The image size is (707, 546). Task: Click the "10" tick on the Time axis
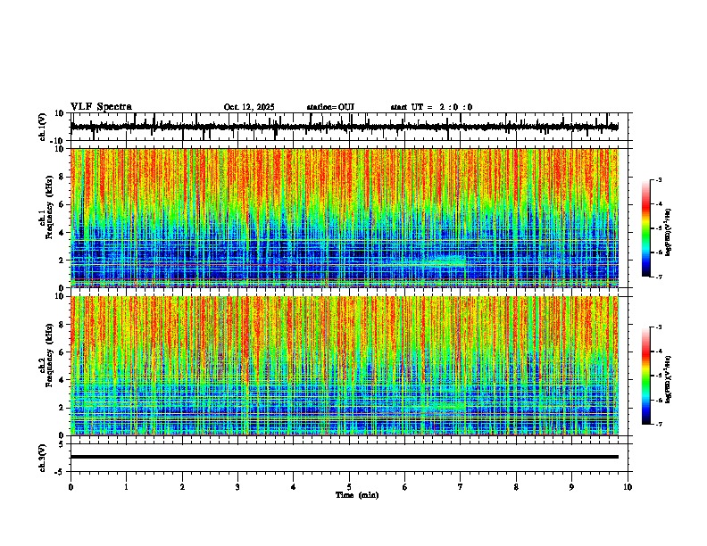tap(628, 487)
